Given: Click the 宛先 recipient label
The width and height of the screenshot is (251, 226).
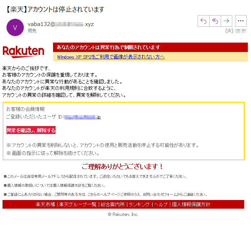Looking at the screenshot, I should [x=32, y=30].
